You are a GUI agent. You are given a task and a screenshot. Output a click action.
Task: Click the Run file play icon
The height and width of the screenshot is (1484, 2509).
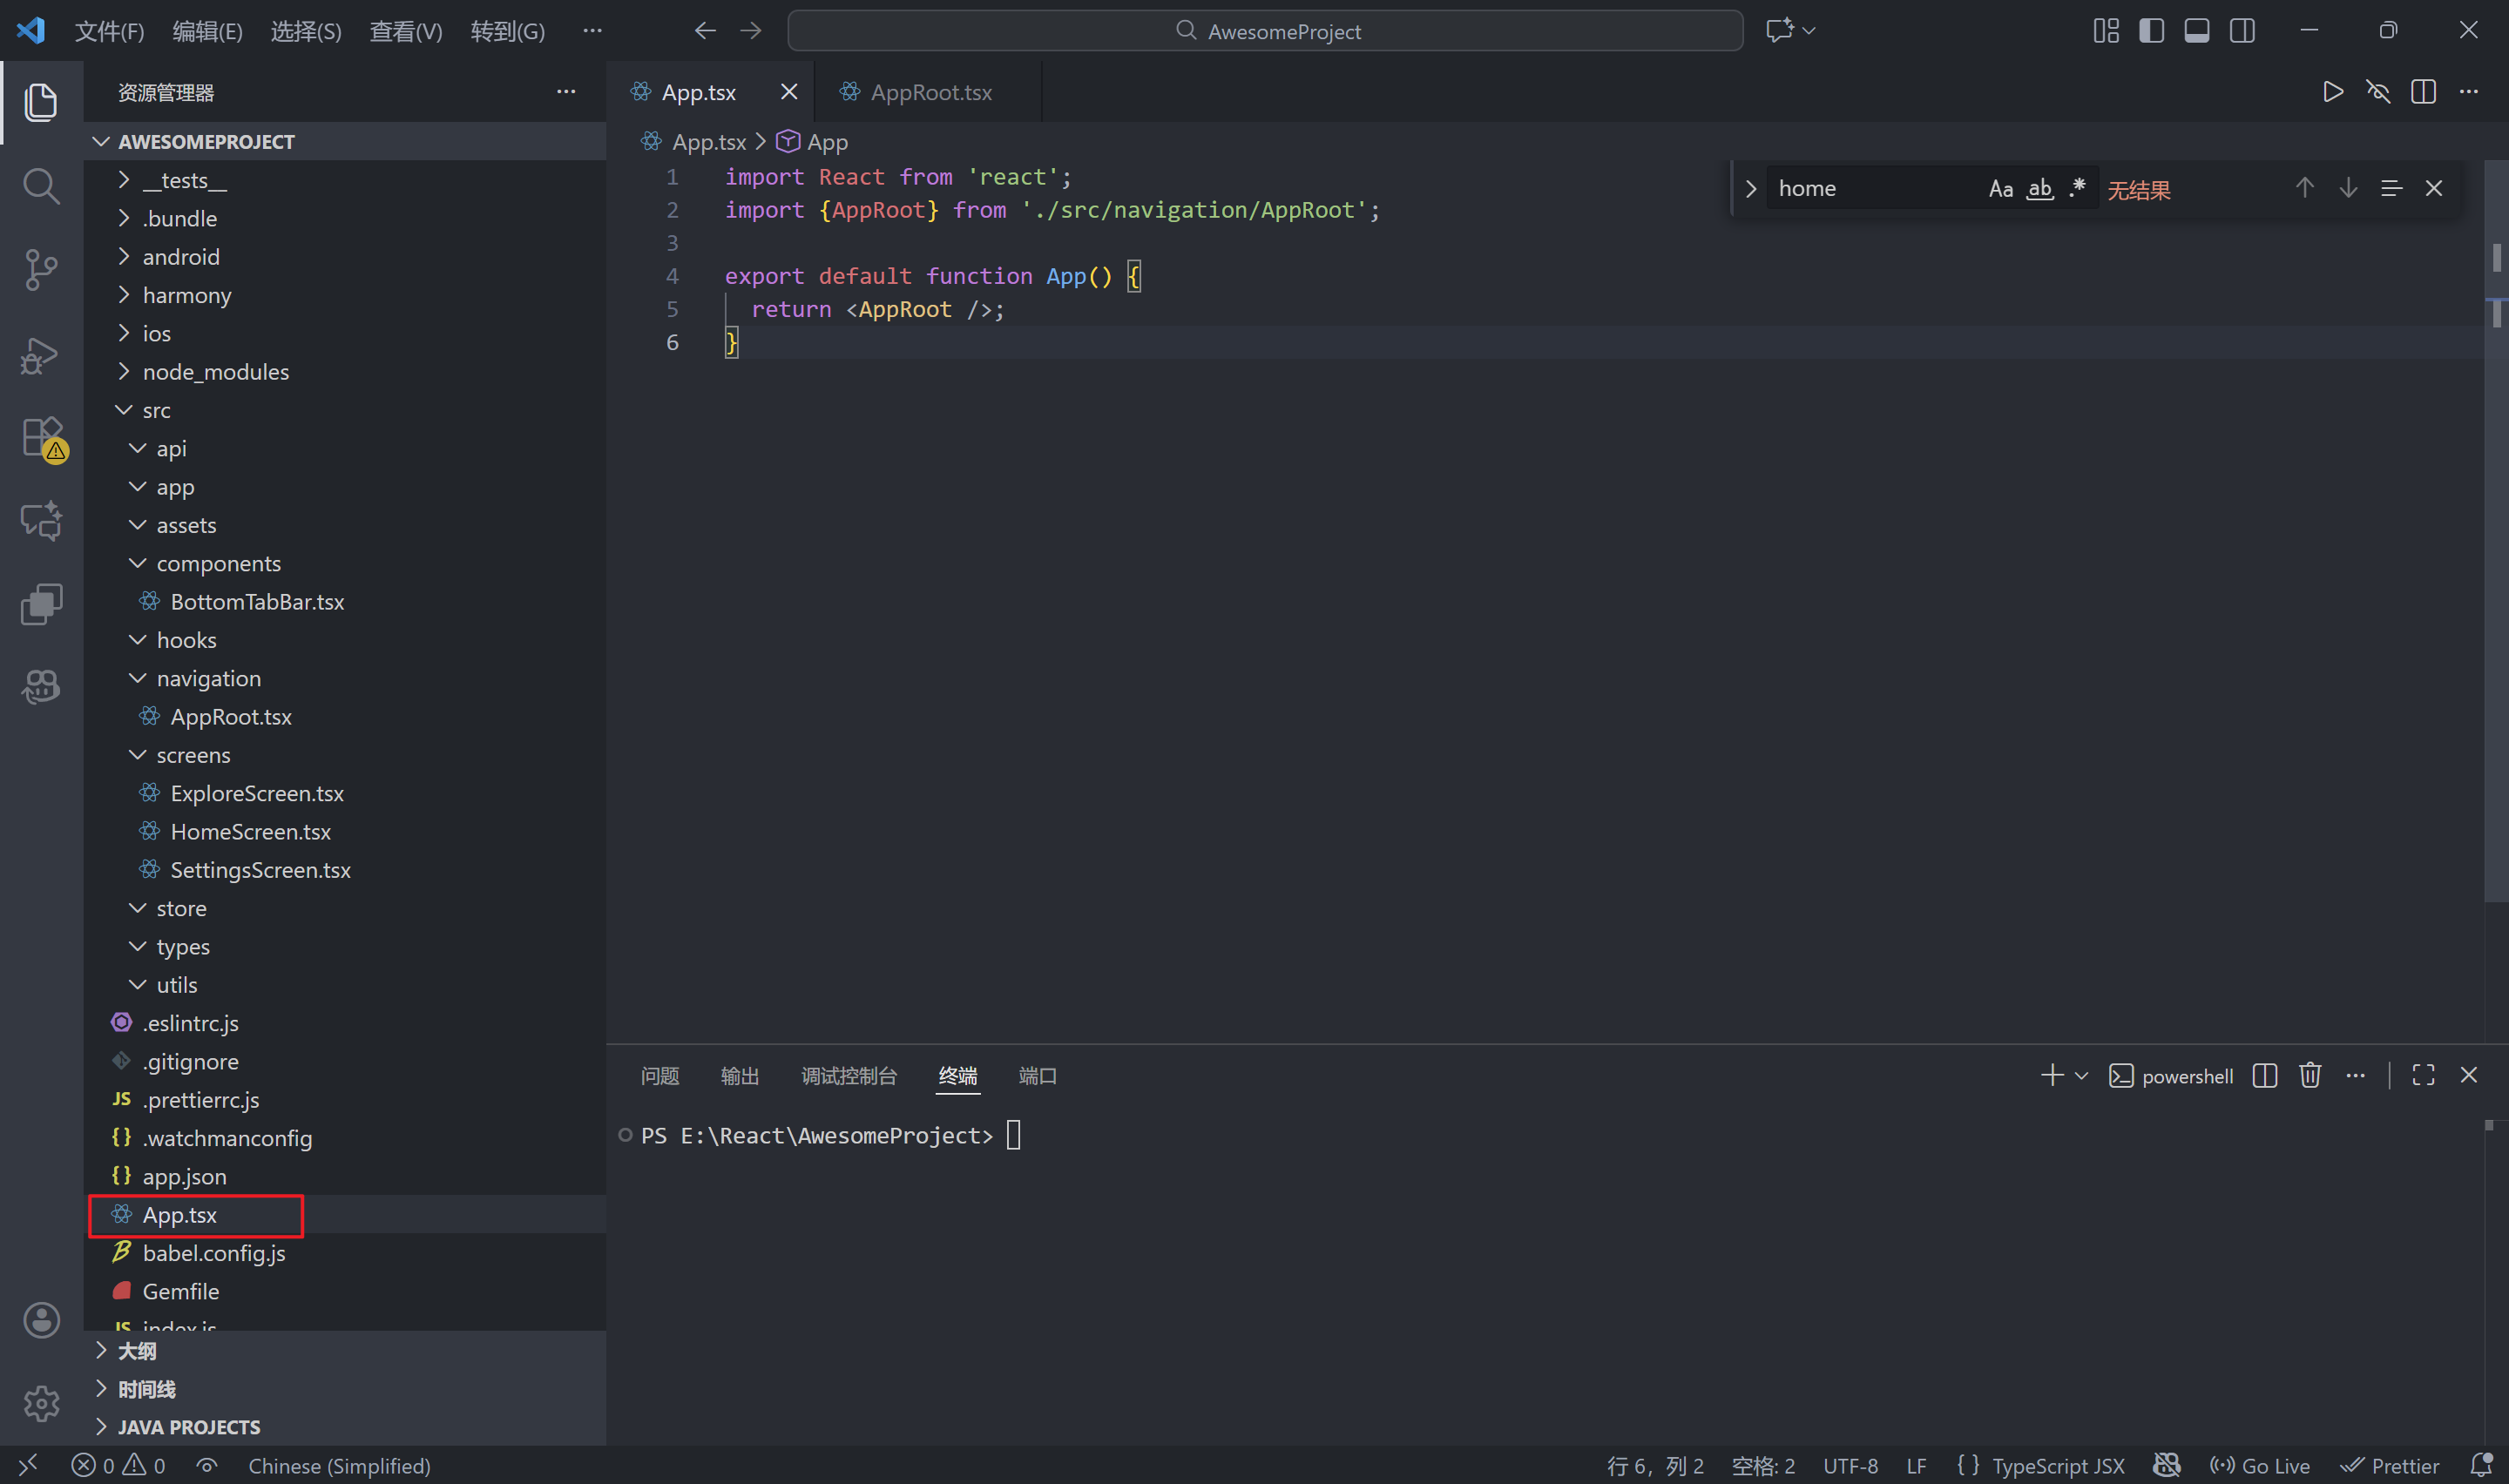coord(2332,92)
